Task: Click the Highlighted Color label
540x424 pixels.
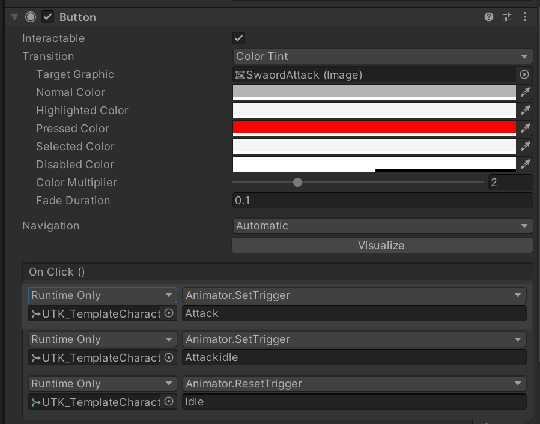Action: 82,111
